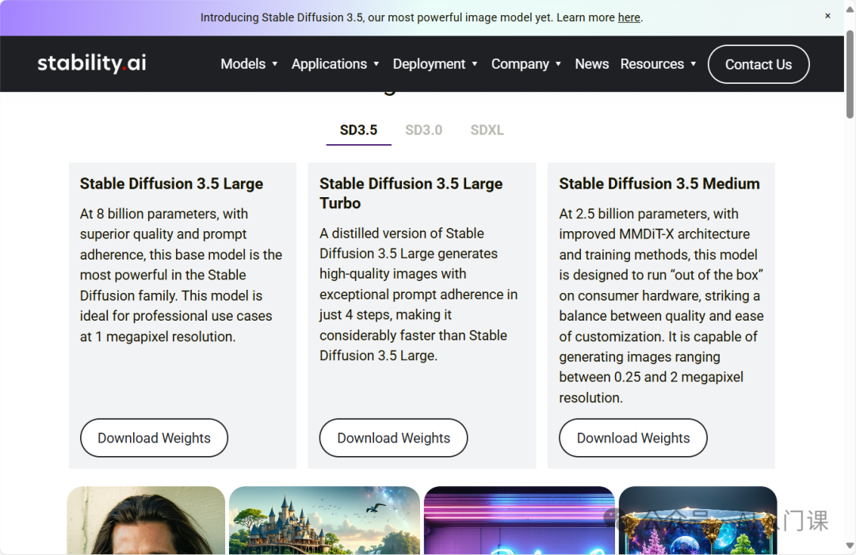Select the SD3.0 tab

point(423,130)
